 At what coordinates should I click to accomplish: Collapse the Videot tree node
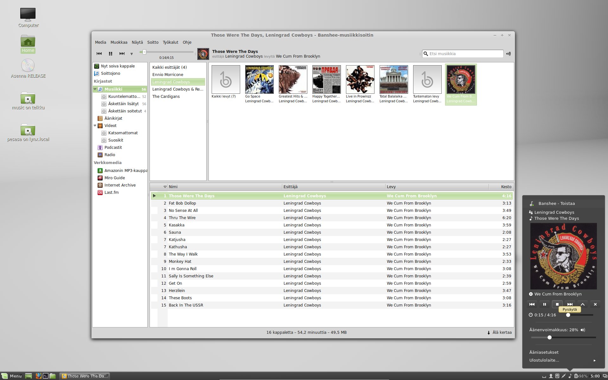pos(95,126)
